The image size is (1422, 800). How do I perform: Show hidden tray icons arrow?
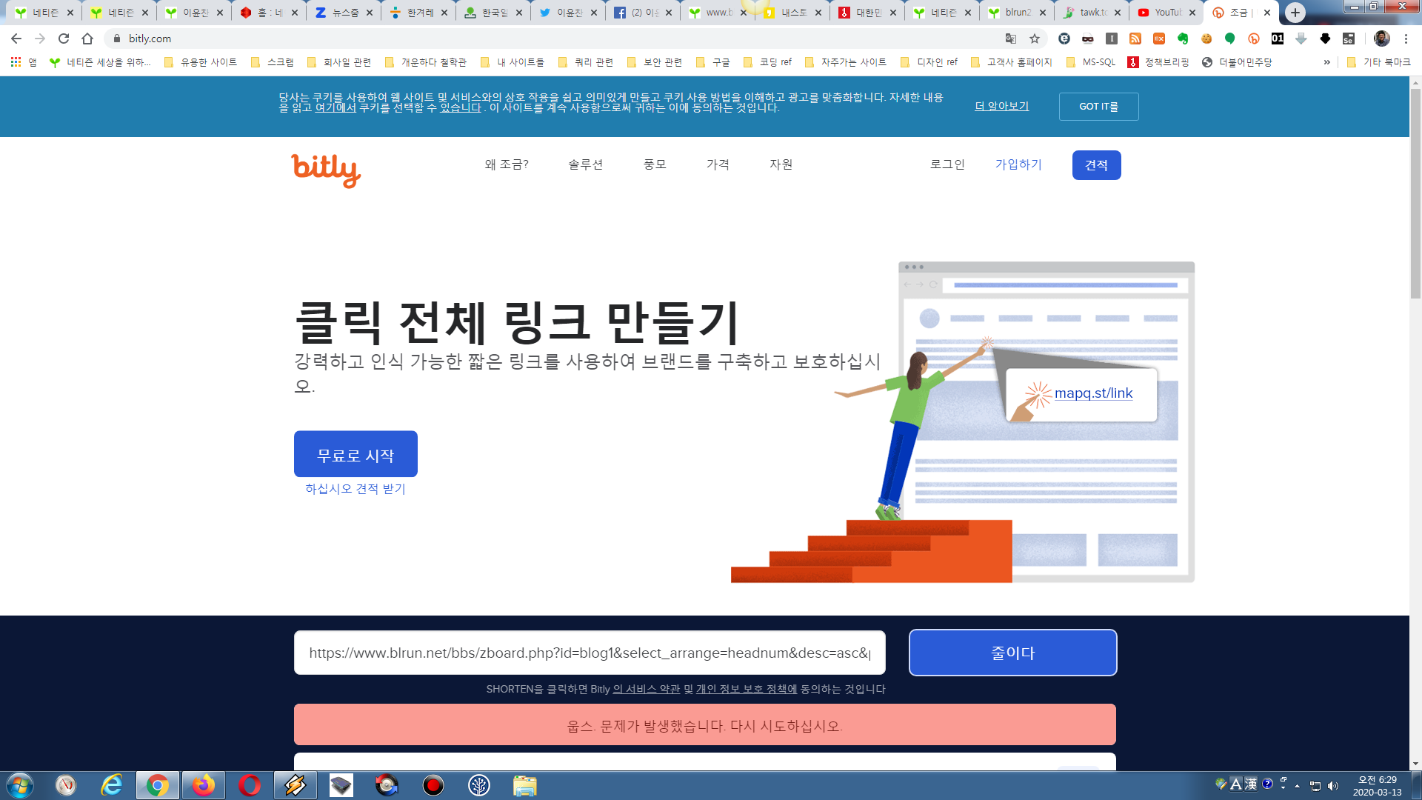coord(1298,786)
